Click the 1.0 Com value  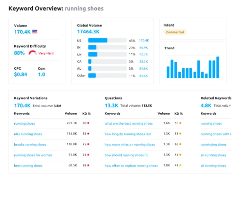pyautogui.click(x=42, y=74)
